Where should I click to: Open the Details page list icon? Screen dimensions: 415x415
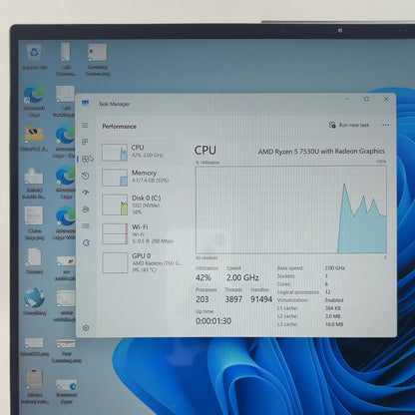(86, 226)
